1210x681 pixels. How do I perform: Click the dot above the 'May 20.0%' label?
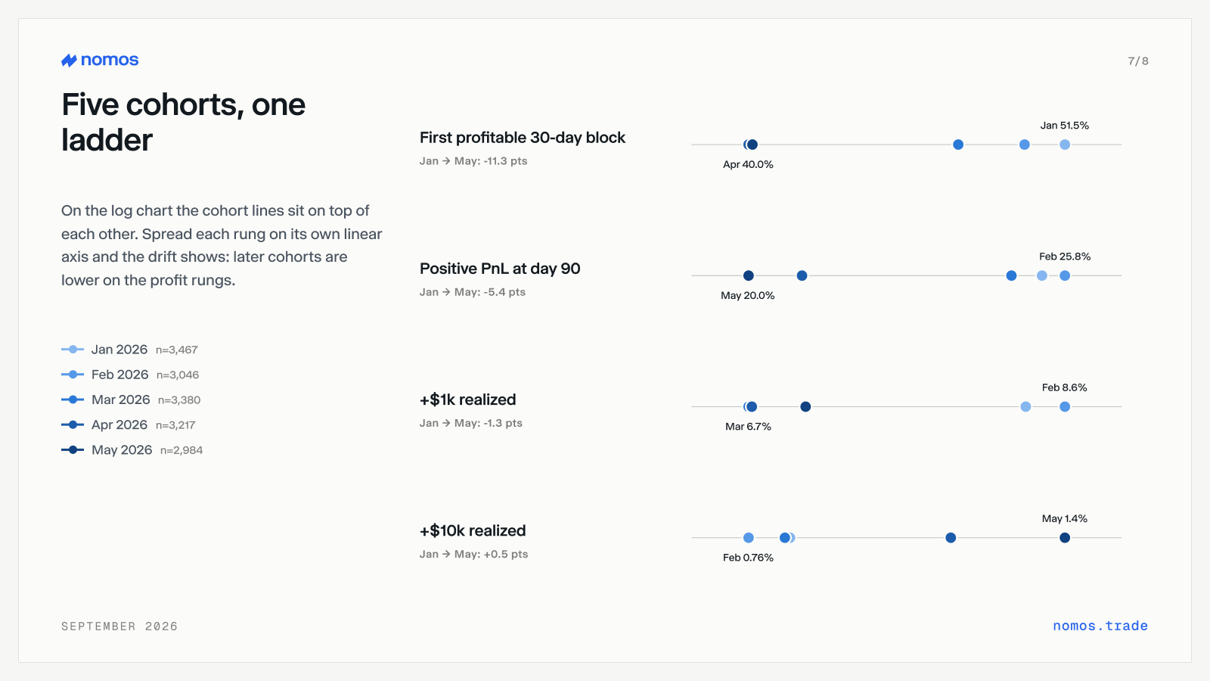coord(748,275)
